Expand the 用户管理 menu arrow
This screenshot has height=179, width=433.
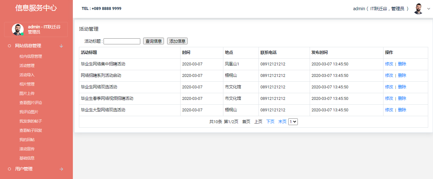click(61, 169)
